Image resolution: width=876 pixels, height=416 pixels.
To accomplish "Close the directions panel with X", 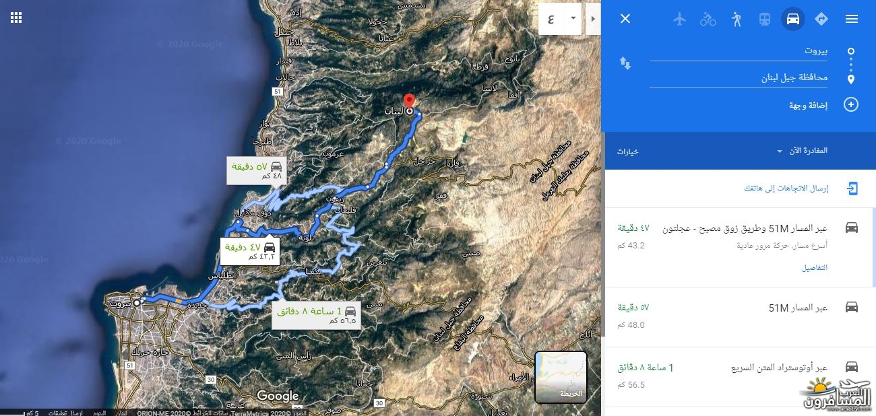I will click(x=625, y=19).
